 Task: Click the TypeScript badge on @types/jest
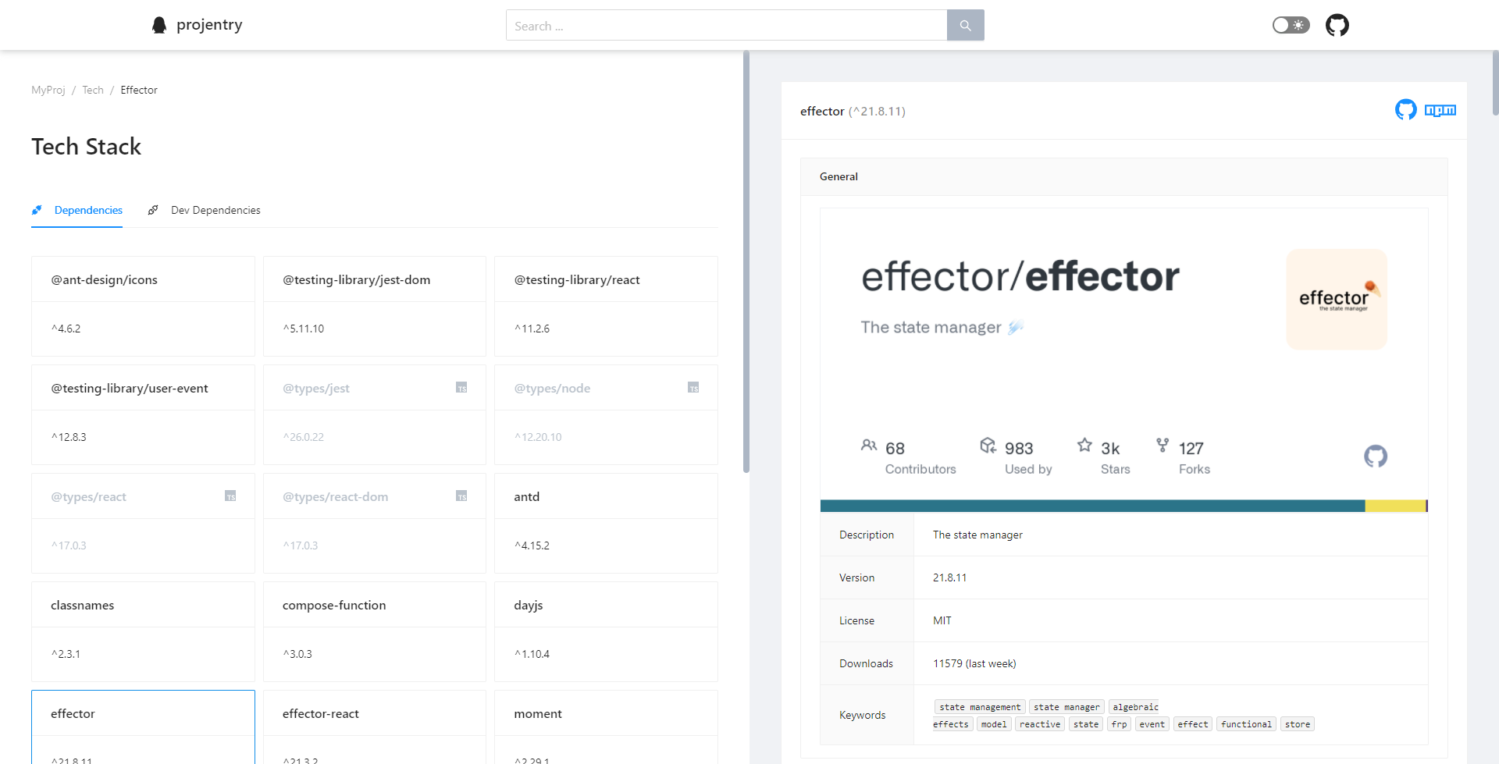pyautogui.click(x=461, y=388)
